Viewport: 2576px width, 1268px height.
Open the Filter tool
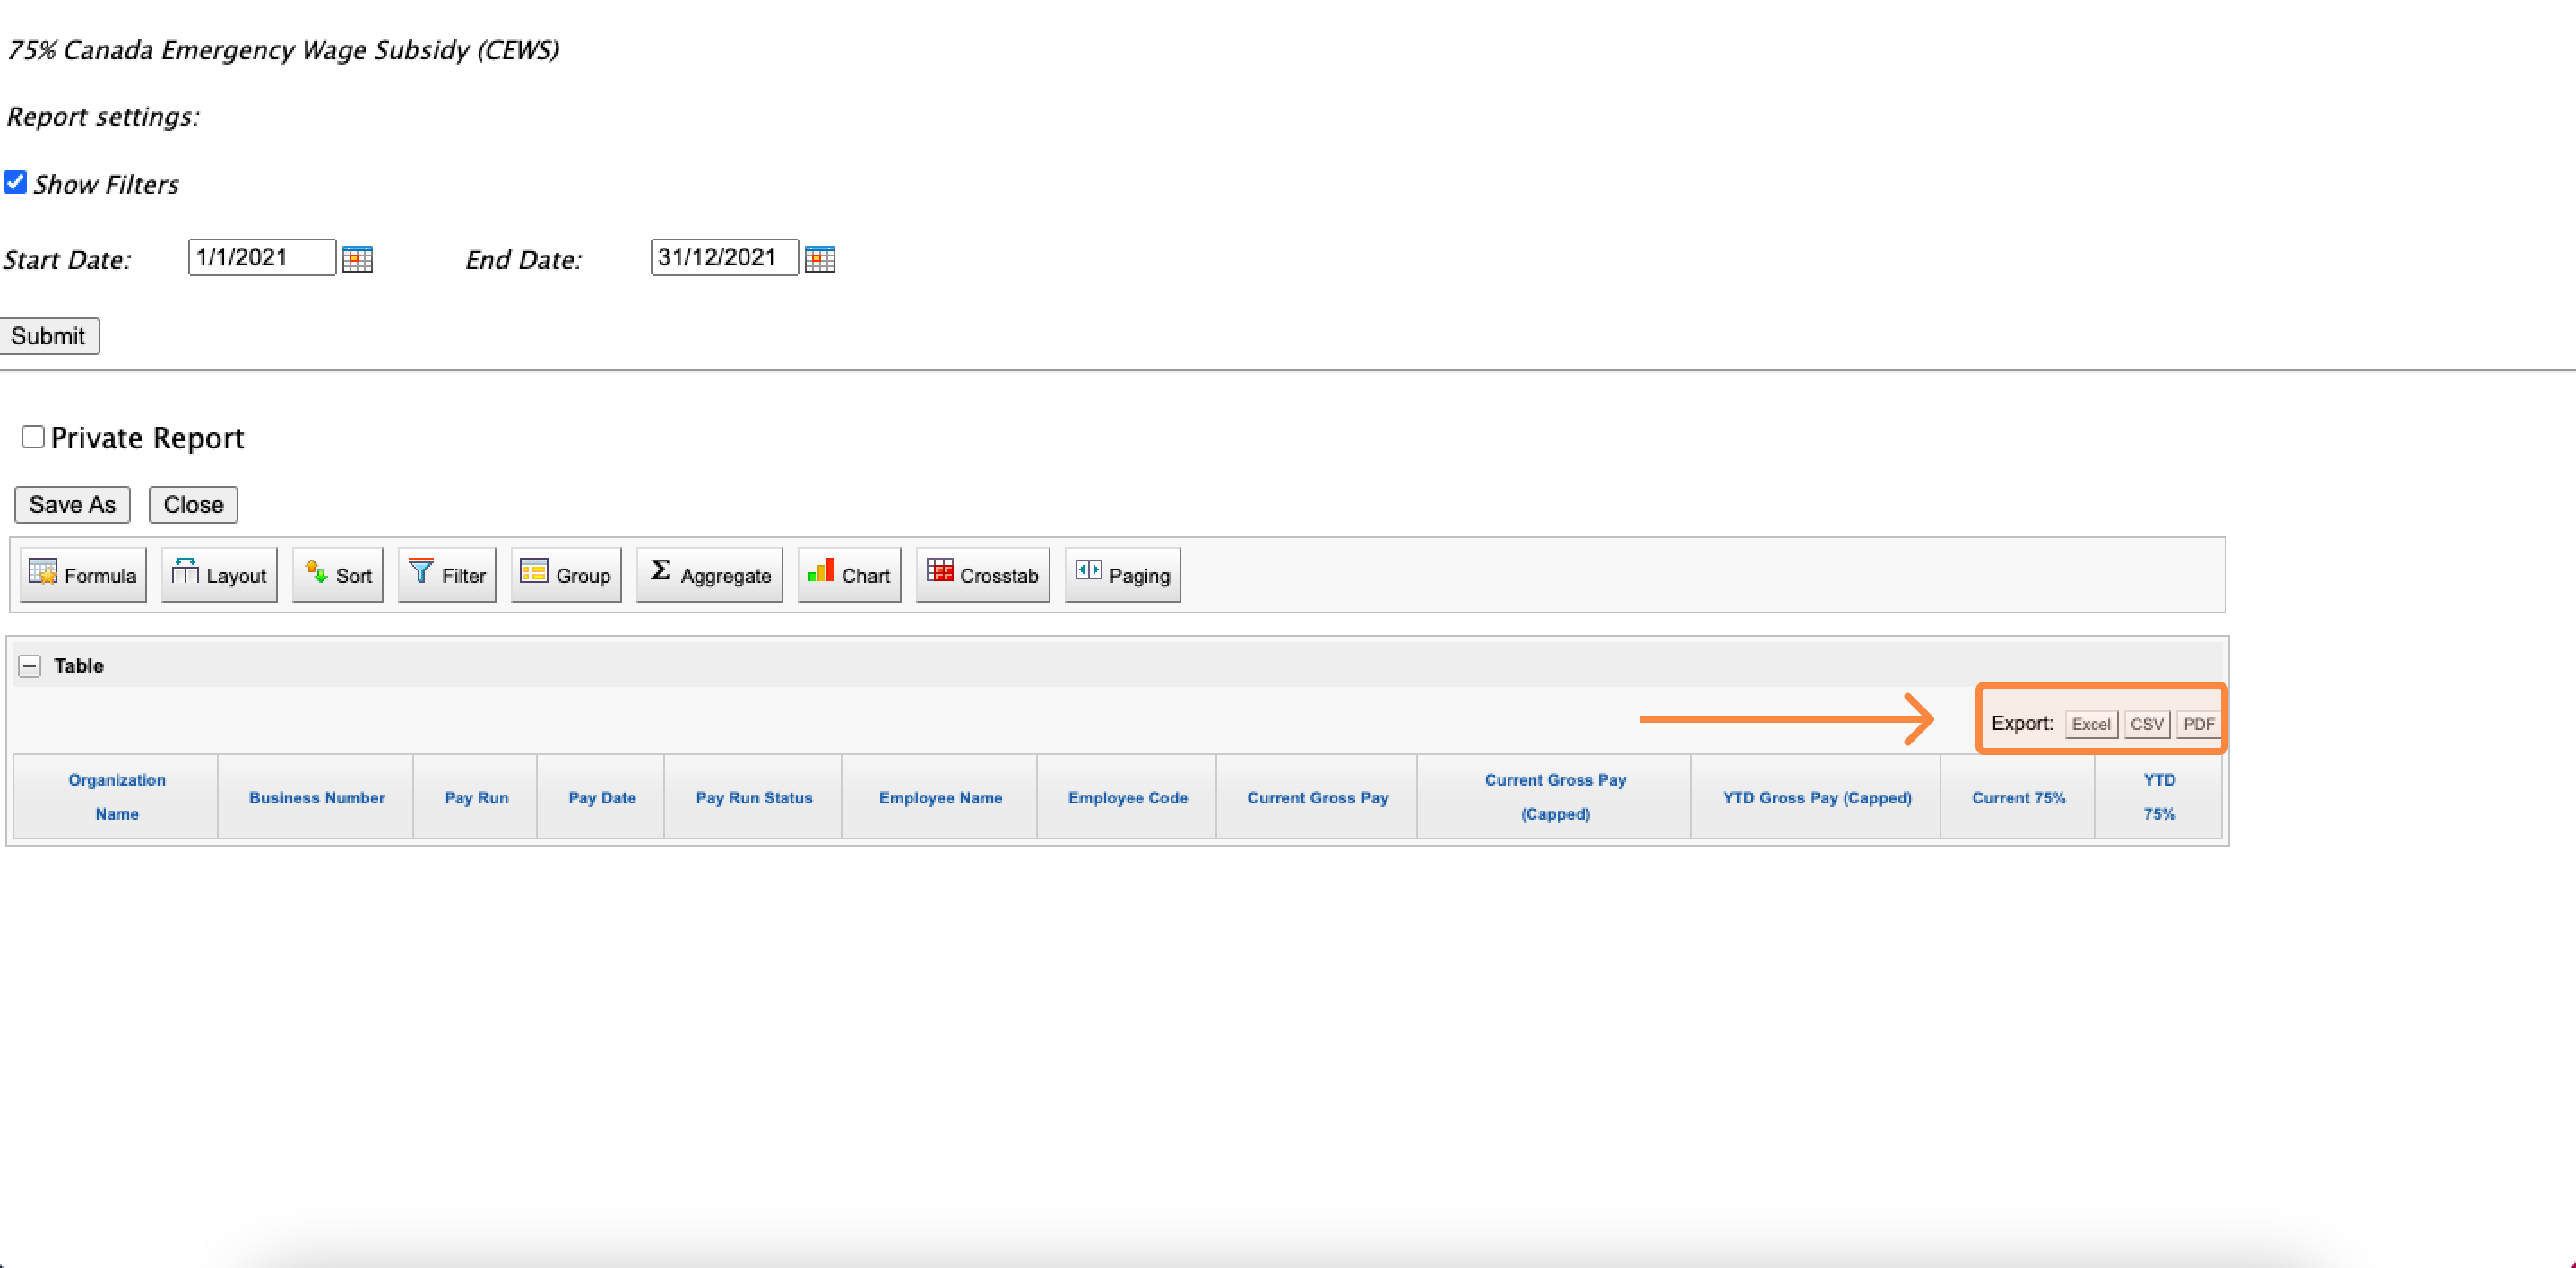tap(447, 575)
